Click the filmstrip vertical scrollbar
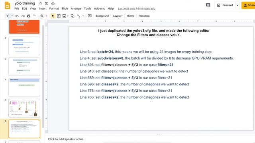Image resolution: width=255 pixels, height=143 pixels. click(x=43, y=76)
